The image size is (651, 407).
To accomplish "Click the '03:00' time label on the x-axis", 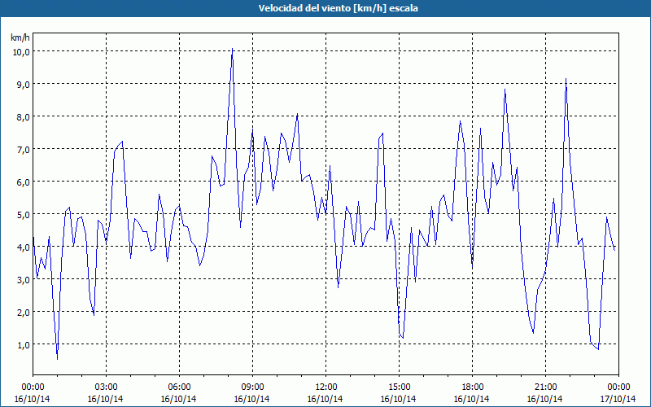I will point(106,387).
